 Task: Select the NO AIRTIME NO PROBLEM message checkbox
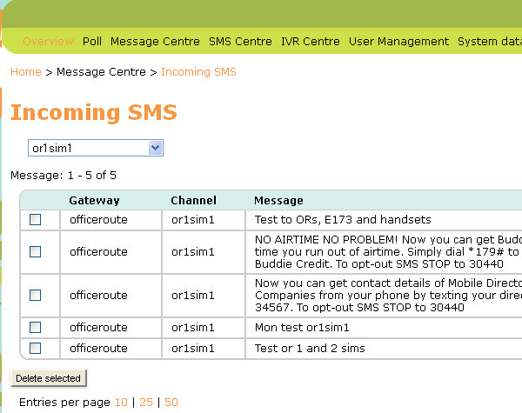36,251
